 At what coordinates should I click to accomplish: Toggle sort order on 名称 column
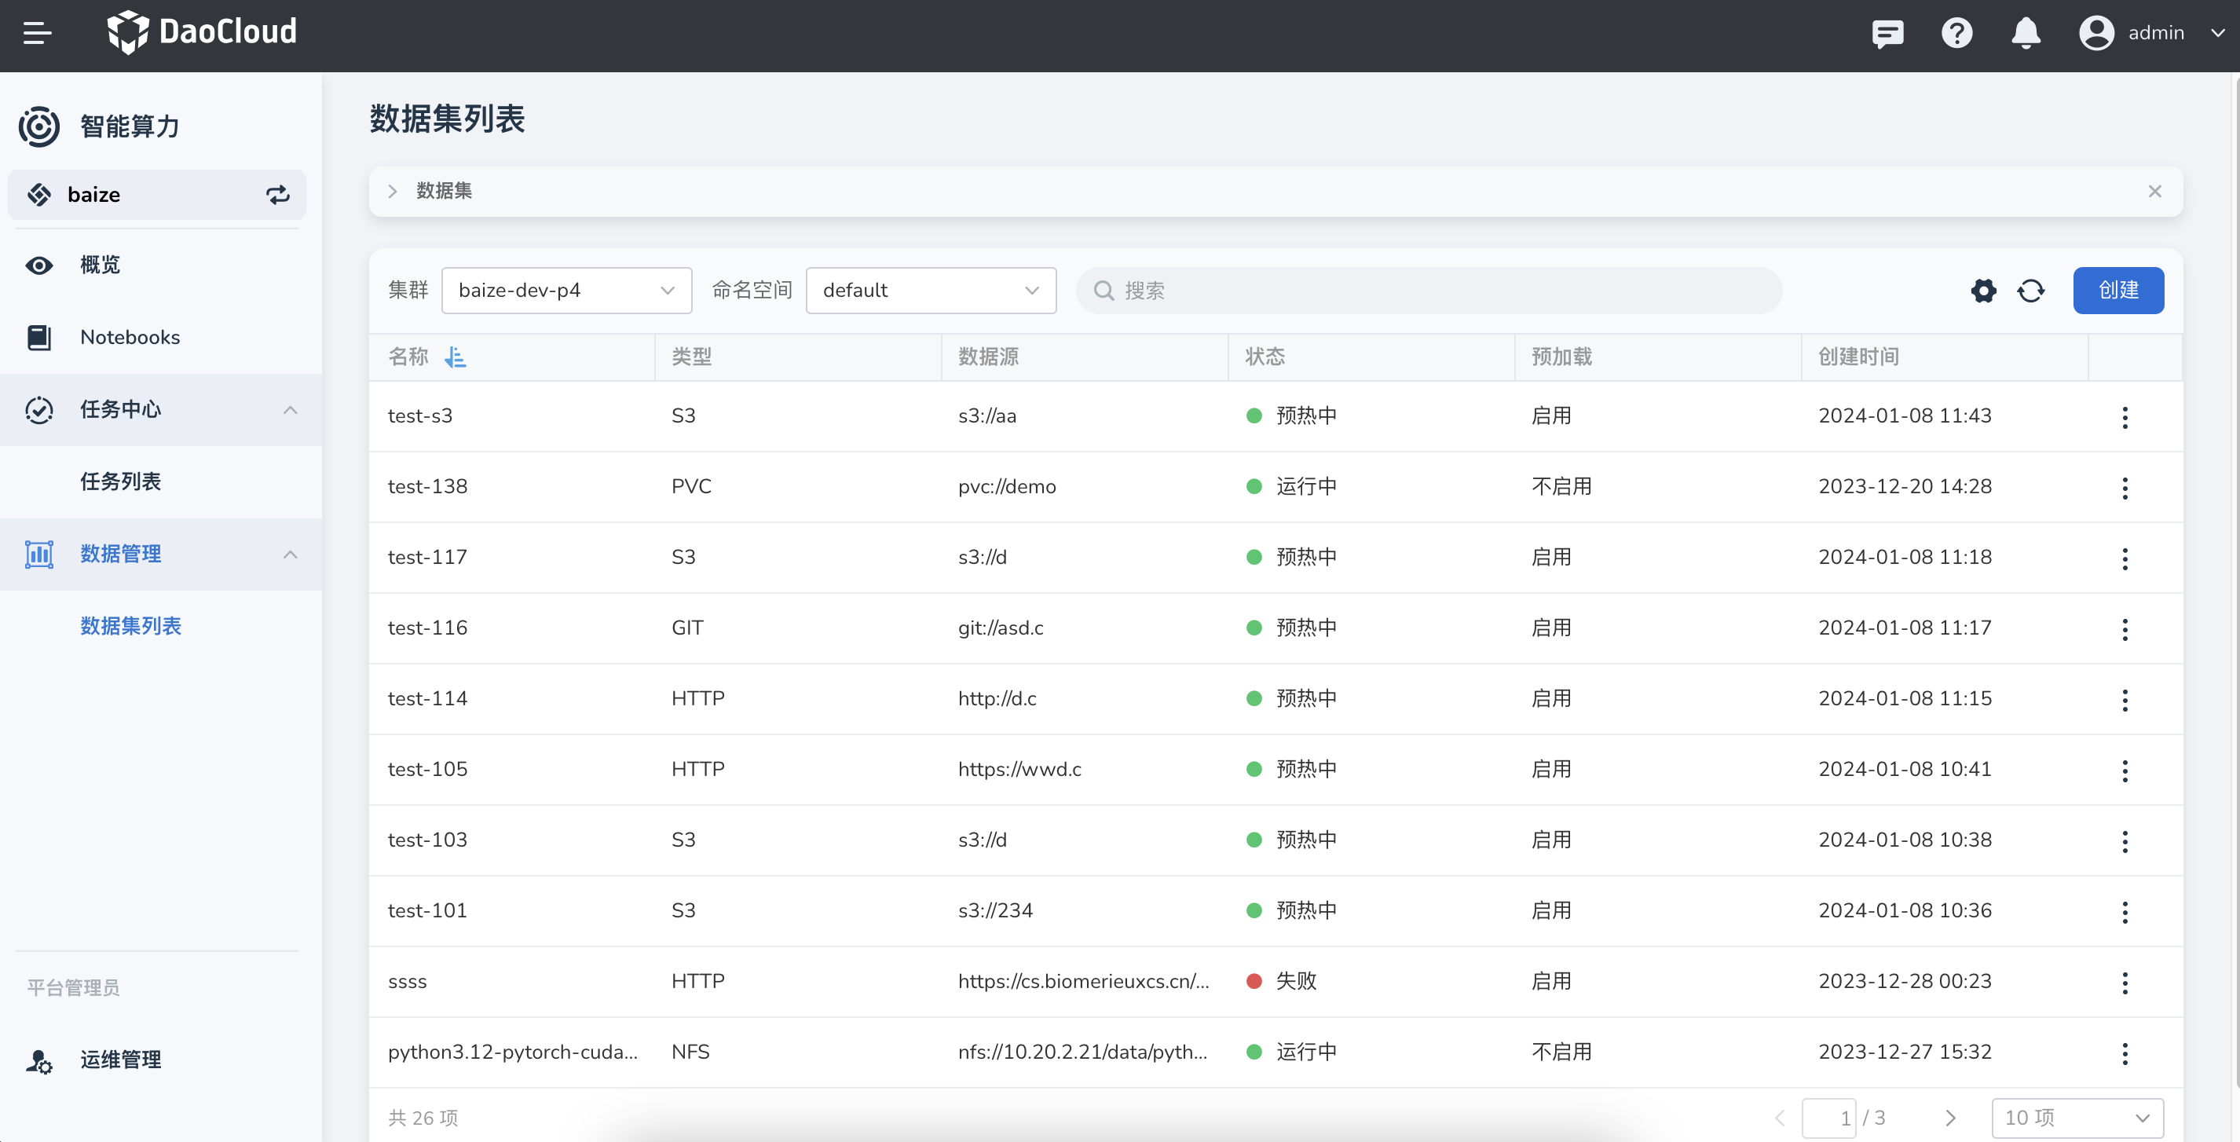click(455, 357)
